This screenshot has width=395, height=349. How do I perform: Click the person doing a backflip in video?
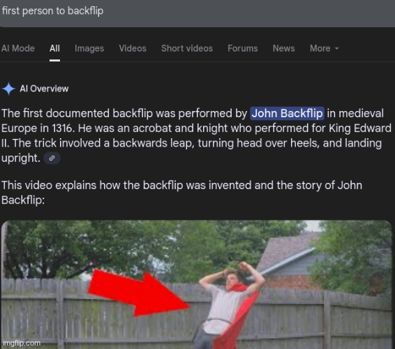(228, 305)
